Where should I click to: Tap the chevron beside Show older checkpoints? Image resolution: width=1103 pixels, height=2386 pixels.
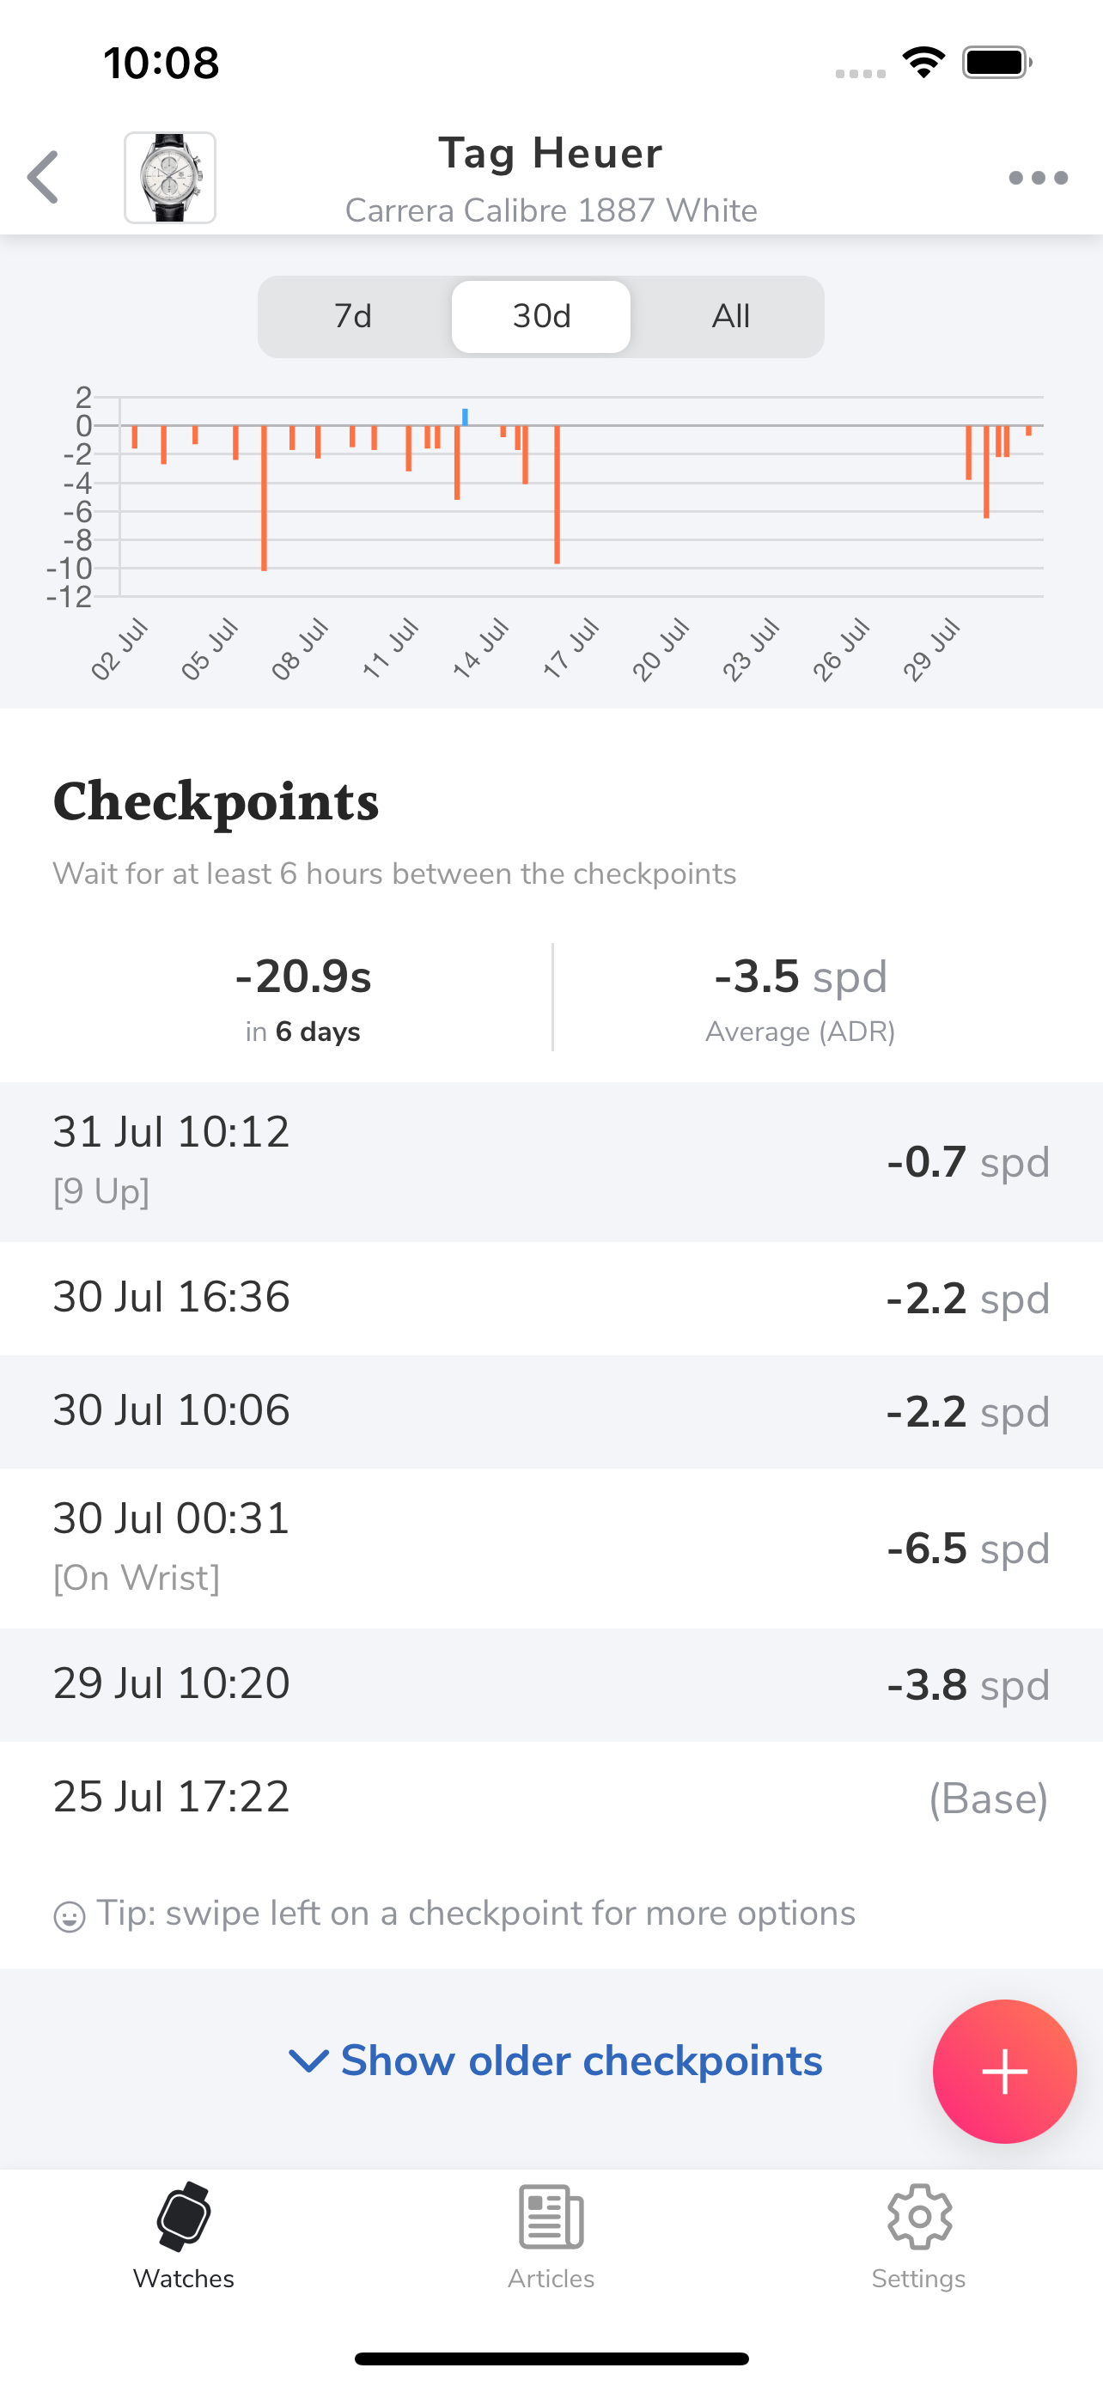308,2060
